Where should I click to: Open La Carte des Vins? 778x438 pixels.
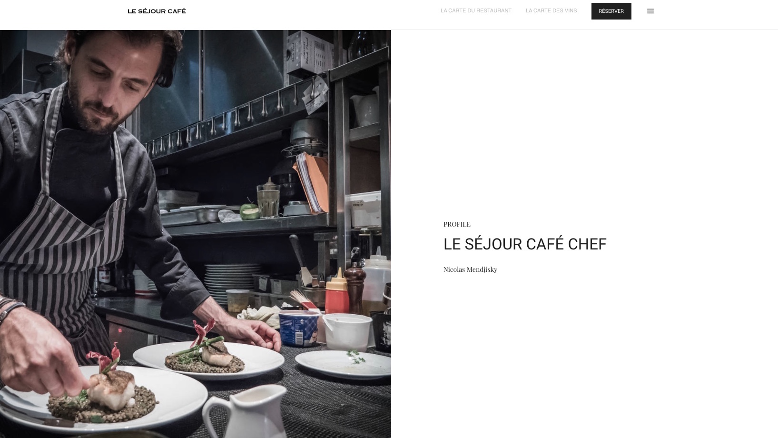(551, 10)
